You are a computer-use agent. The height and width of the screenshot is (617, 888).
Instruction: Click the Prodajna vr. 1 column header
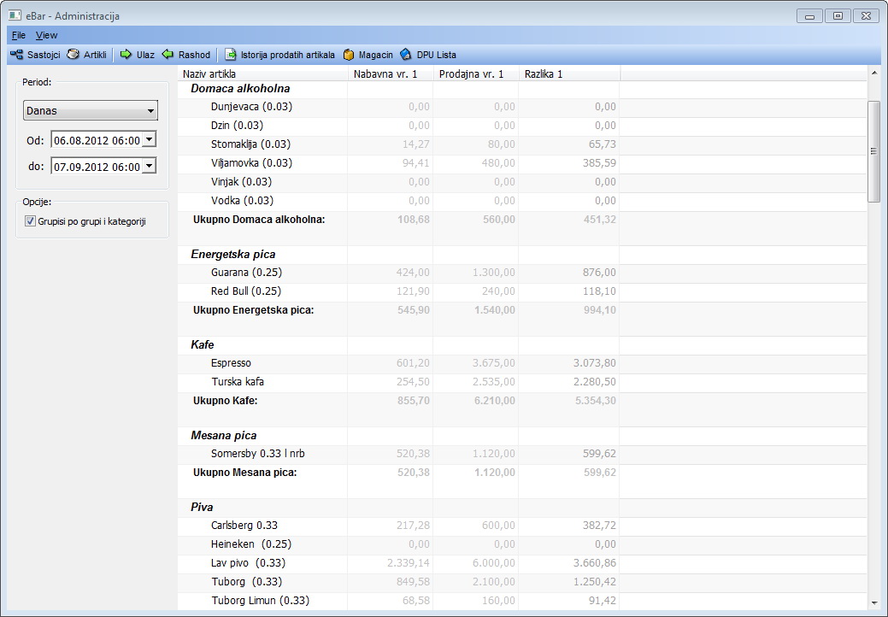475,74
